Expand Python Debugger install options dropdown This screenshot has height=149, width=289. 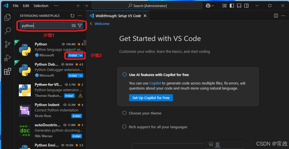pos(81,75)
